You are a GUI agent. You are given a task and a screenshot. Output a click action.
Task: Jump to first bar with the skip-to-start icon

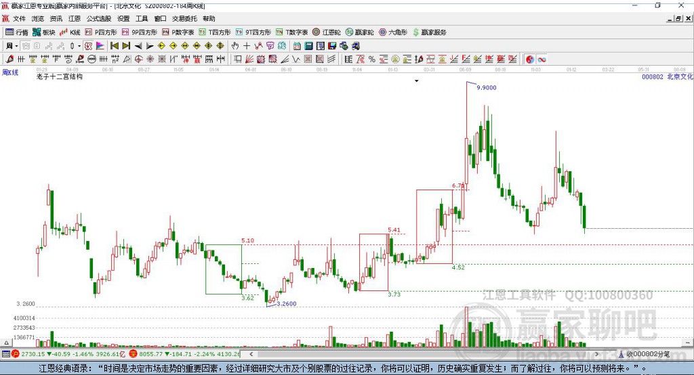(114, 46)
